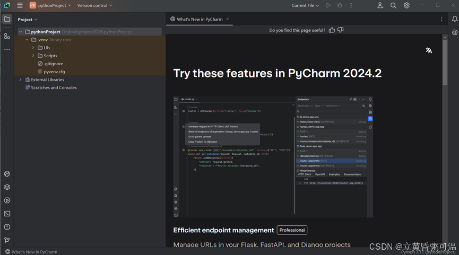Select the .gitignore file
459x255 pixels.
coord(50,64)
